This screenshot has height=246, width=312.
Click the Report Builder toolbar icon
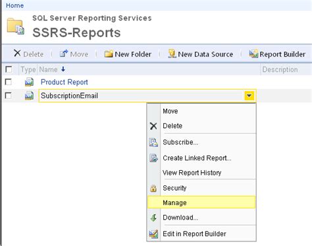click(253, 53)
